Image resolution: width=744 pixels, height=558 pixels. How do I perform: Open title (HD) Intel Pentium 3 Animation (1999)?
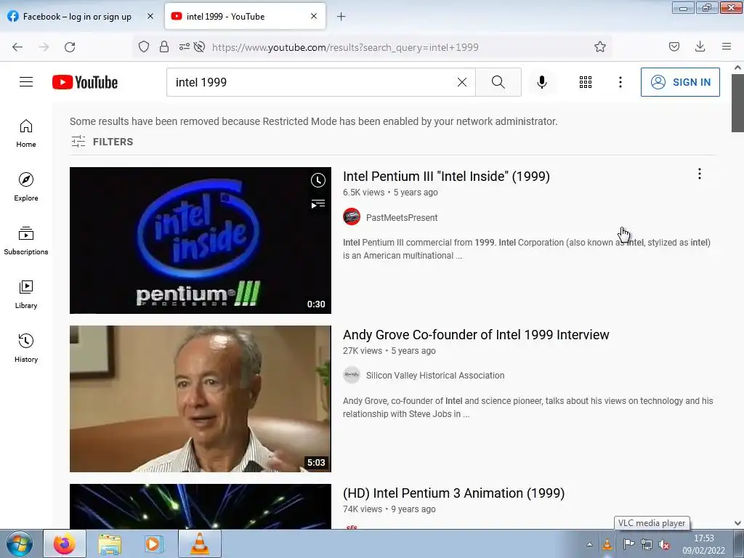click(x=453, y=493)
